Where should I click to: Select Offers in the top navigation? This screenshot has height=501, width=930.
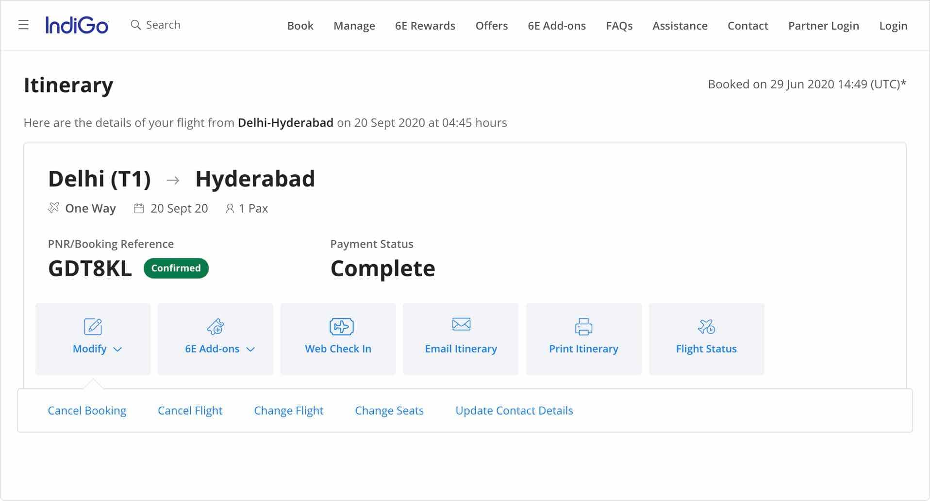click(491, 26)
